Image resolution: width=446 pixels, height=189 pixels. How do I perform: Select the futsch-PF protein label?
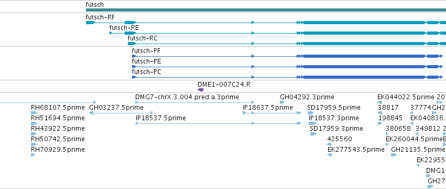(x=146, y=51)
